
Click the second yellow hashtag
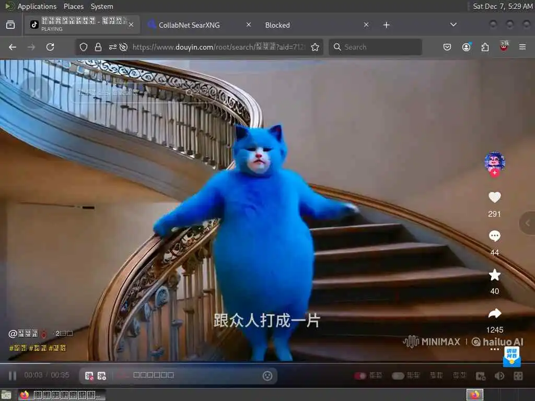38,348
